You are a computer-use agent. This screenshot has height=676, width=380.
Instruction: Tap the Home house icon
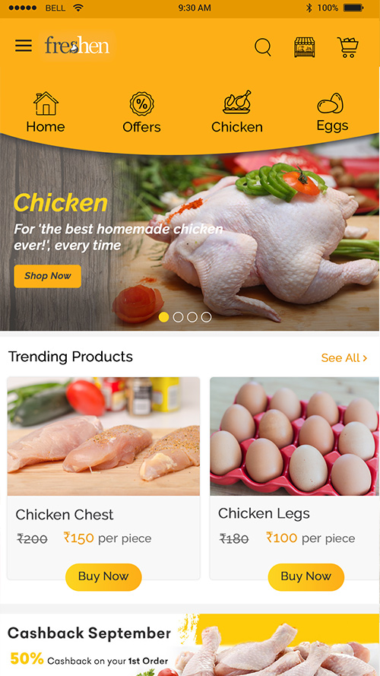pyautogui.click(x=46, y=103)
